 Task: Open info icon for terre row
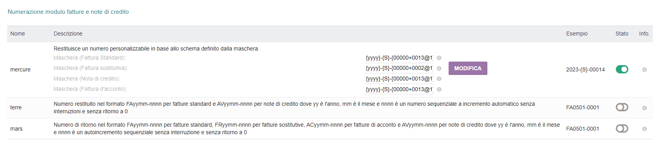644,108
